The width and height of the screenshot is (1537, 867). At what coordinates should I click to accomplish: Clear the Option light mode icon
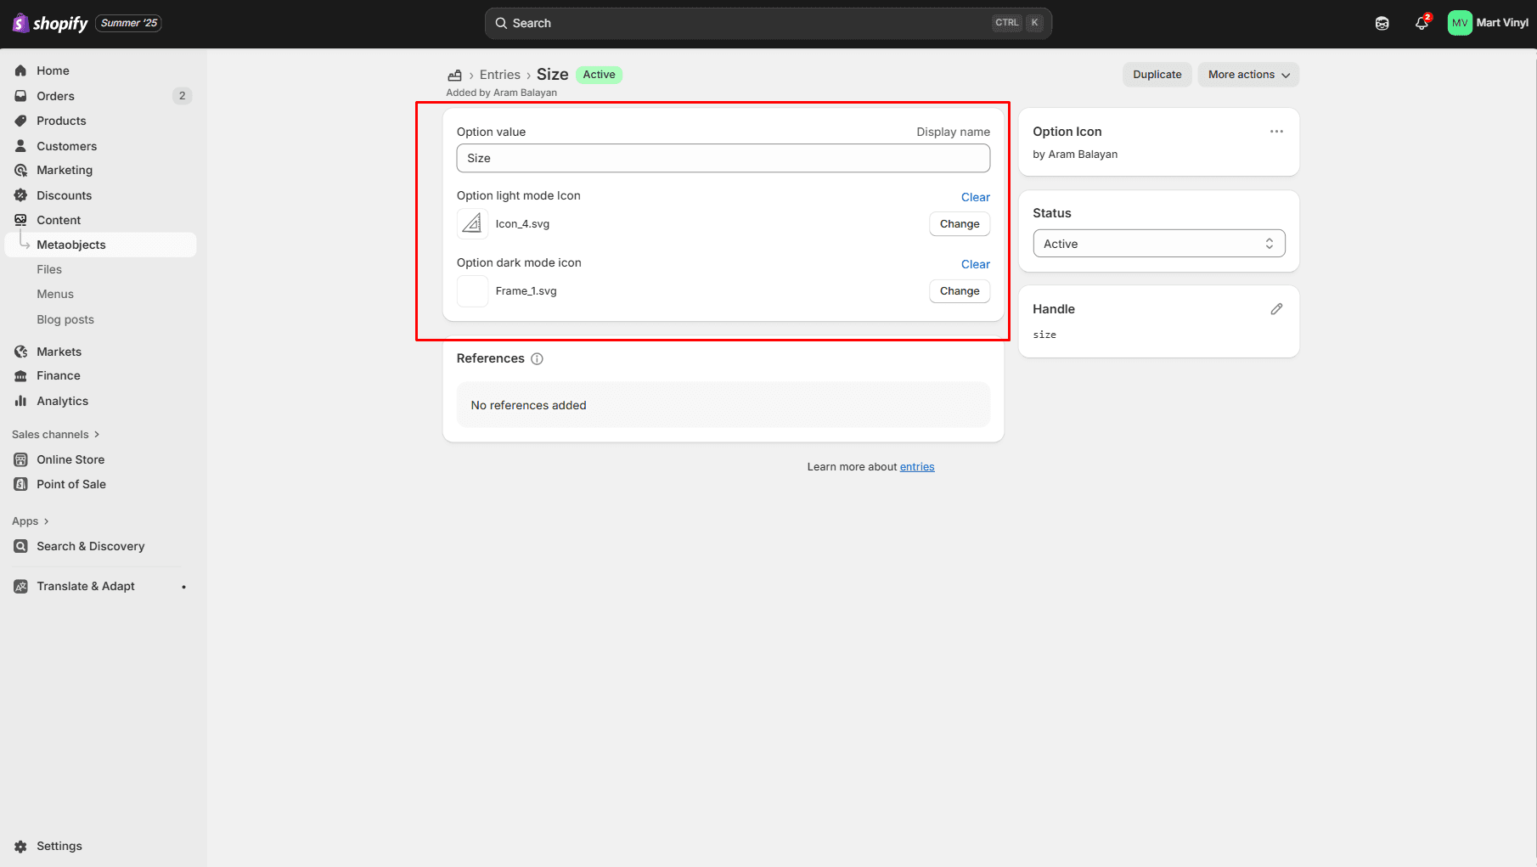coord(975,197)
